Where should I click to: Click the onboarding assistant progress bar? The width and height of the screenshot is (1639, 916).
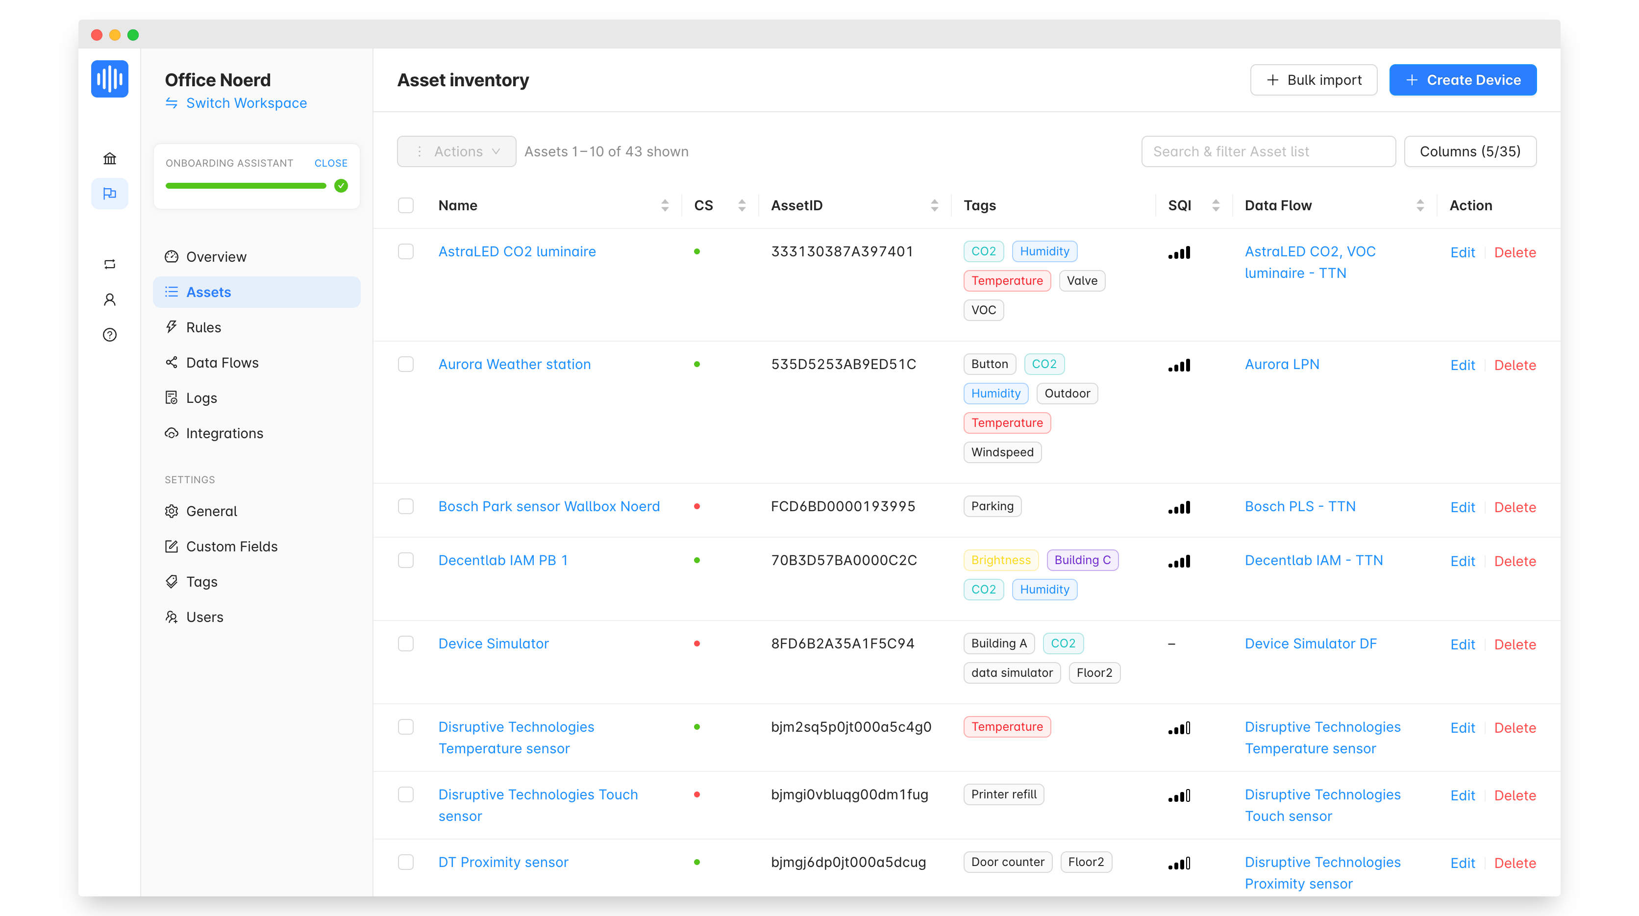[246, 186]
